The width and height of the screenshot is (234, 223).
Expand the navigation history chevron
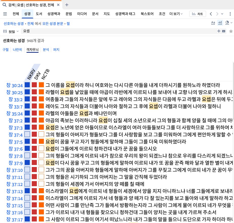222,14
